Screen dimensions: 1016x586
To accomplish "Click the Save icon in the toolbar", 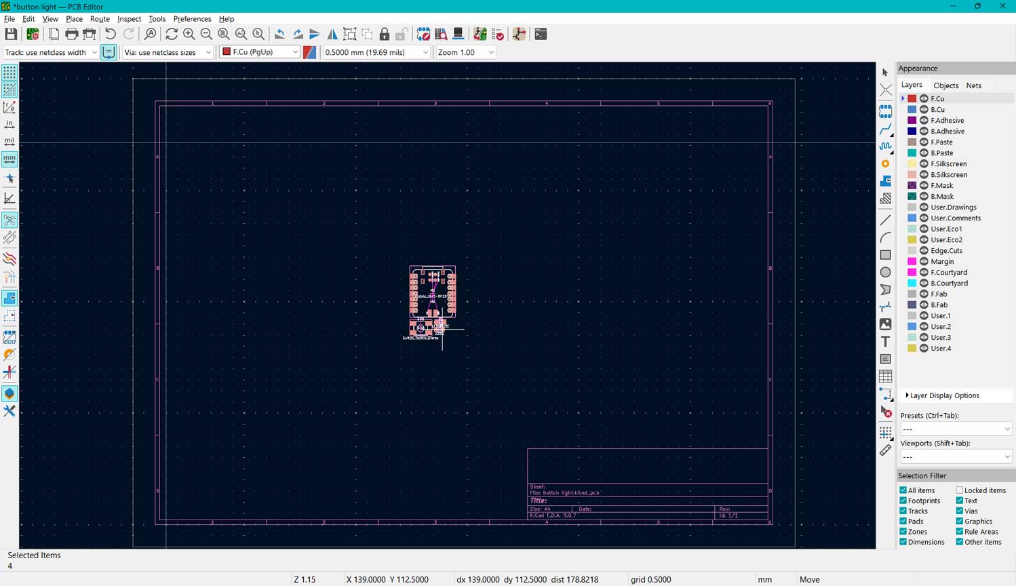I will click(11, 34).
